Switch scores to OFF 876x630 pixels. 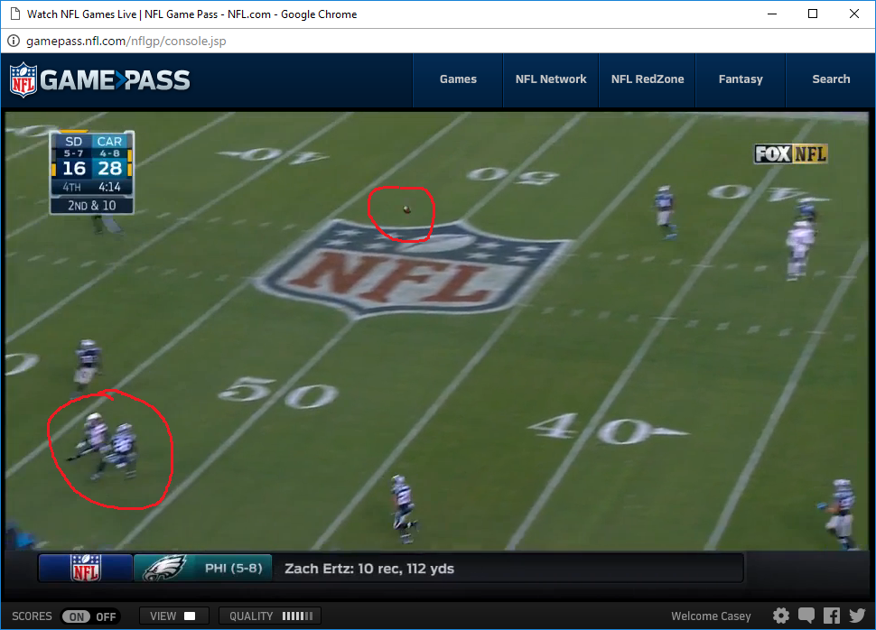click(106, 616)
